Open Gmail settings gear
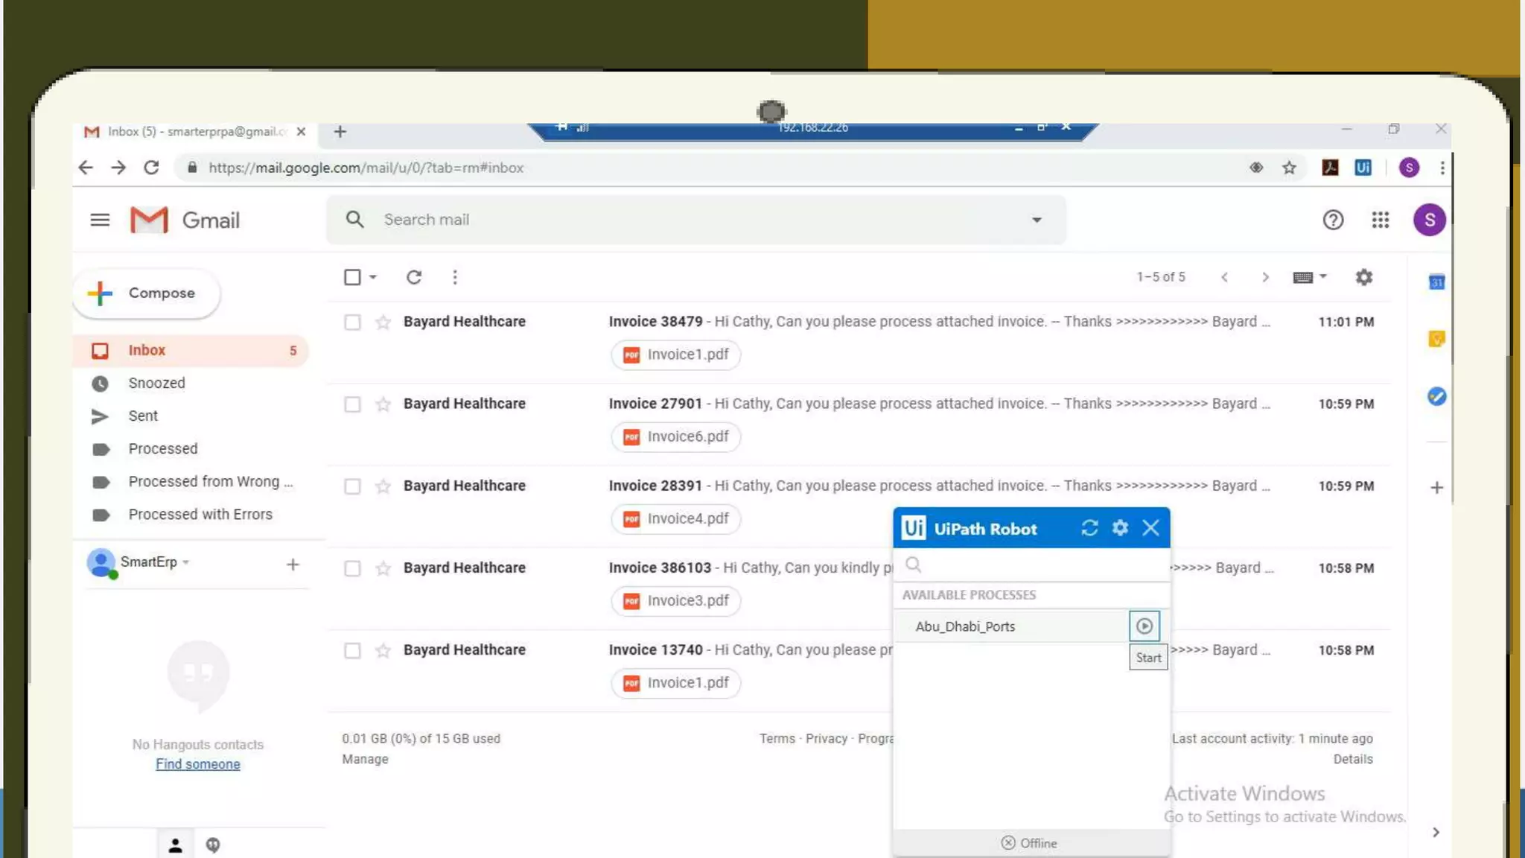Screen dimensions: 1525x858 (x=1363, y=277)
